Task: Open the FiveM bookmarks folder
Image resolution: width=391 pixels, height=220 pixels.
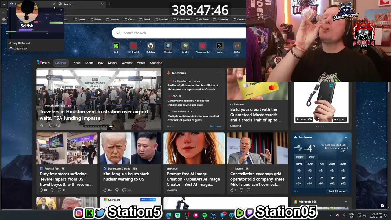Action: 144,19
